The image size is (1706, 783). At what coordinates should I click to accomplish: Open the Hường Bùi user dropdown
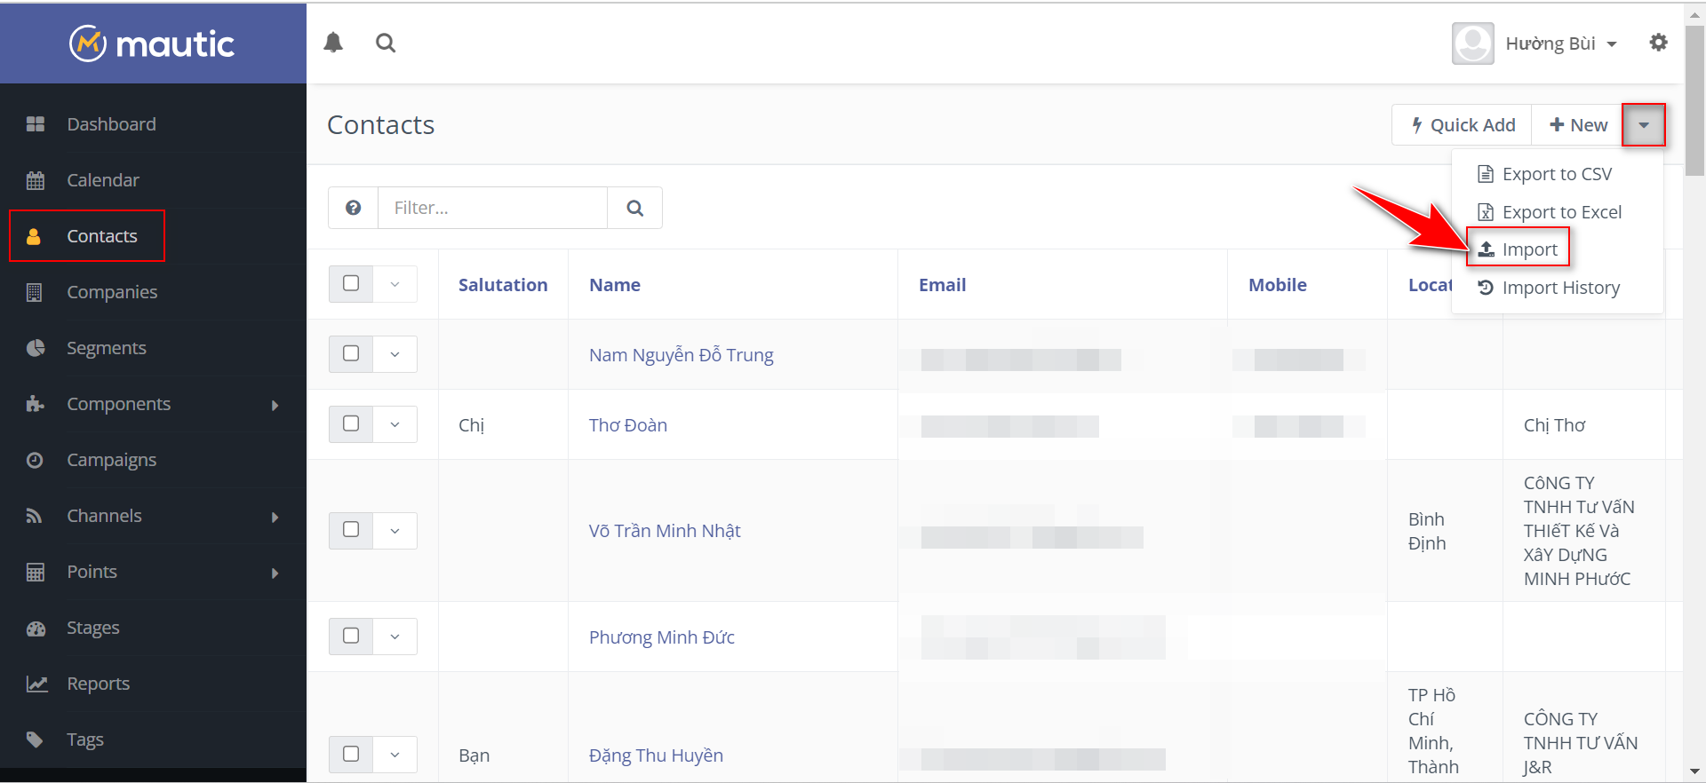click(1560, 43)
